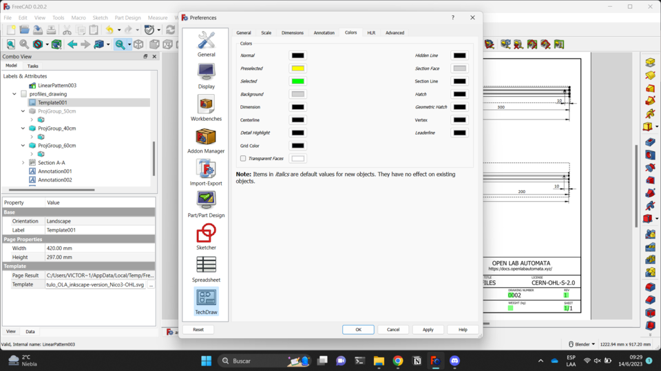
Task: Click the isometric view cube icon
Action: pos(138,44)
